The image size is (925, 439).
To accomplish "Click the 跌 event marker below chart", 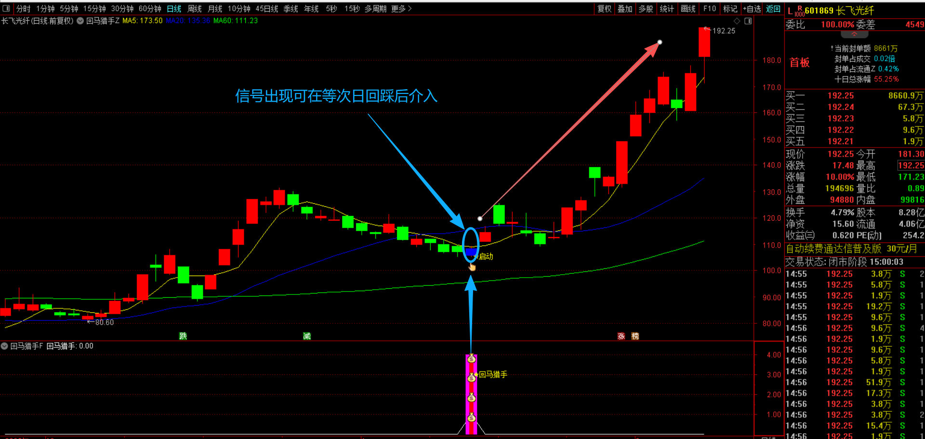I will 183,336.
